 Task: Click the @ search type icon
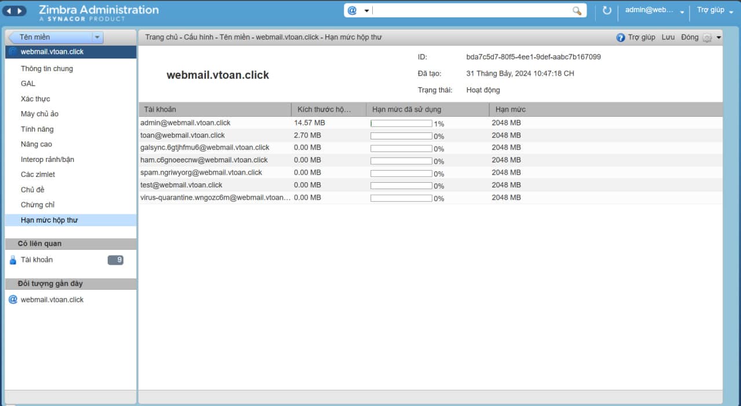(352, 10)
